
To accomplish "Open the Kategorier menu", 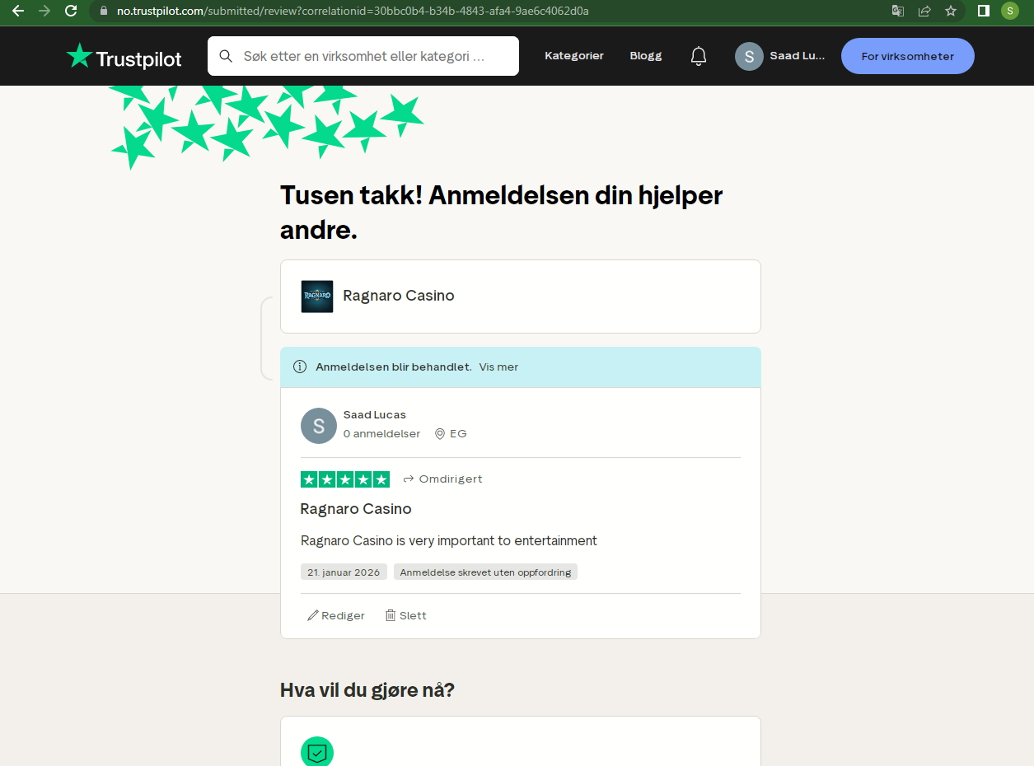I will pyautogui.click(x=574, y=56).
